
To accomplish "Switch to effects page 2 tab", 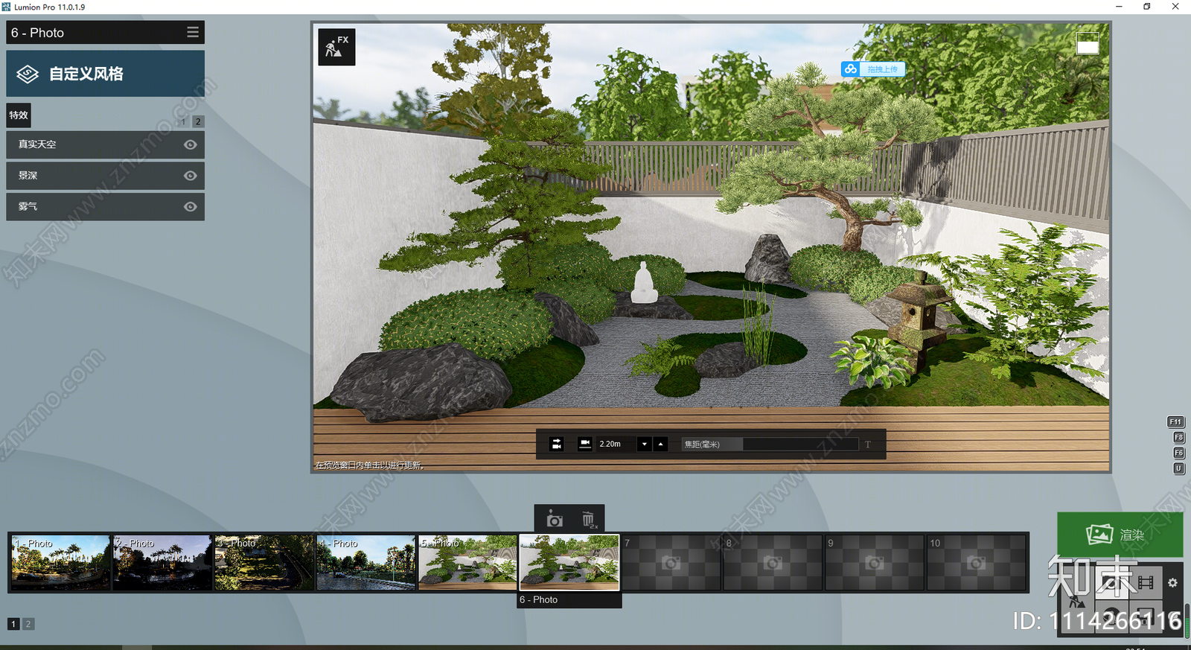I will click(198, 121).
